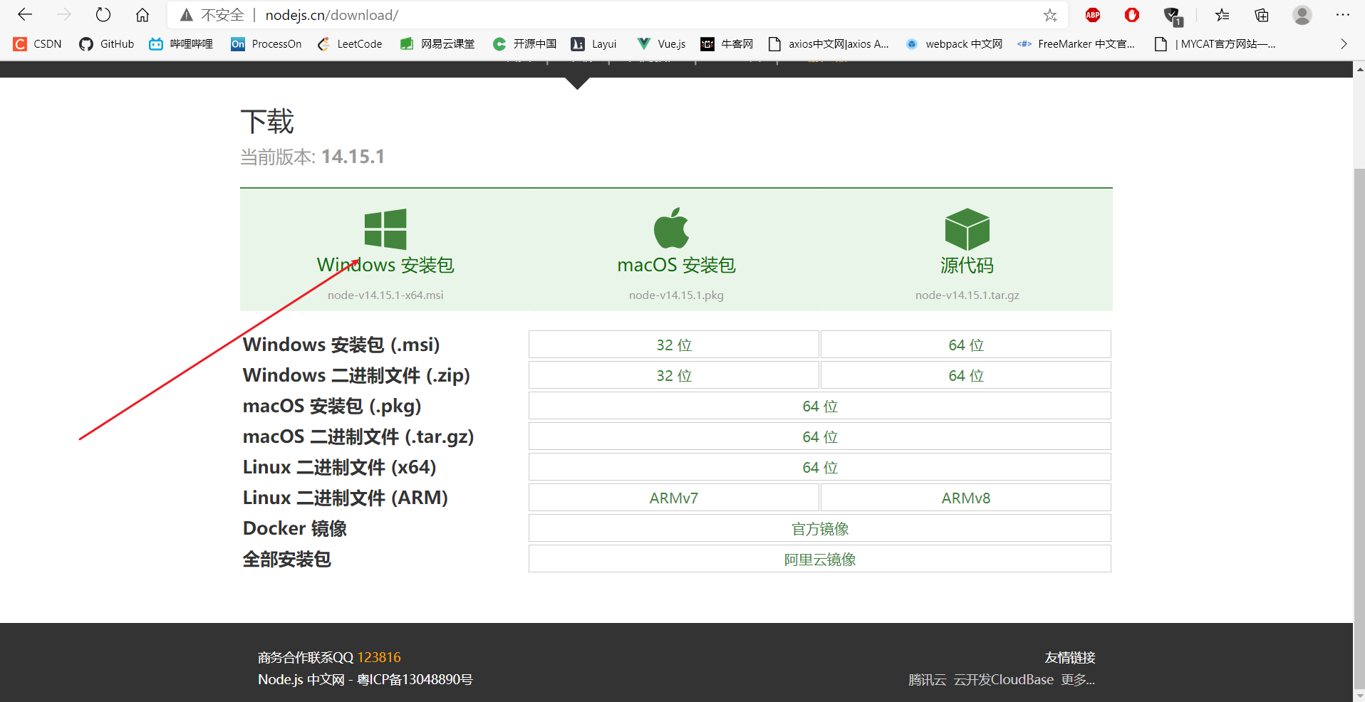Open the shield extension with badge
This screenshot has height=702, width=1365.
click(x=1173, y=16)
